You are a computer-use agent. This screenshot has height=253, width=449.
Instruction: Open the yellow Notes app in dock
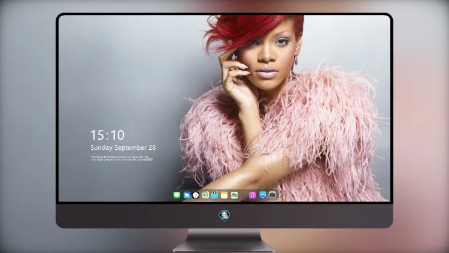[x=224, y=195]
